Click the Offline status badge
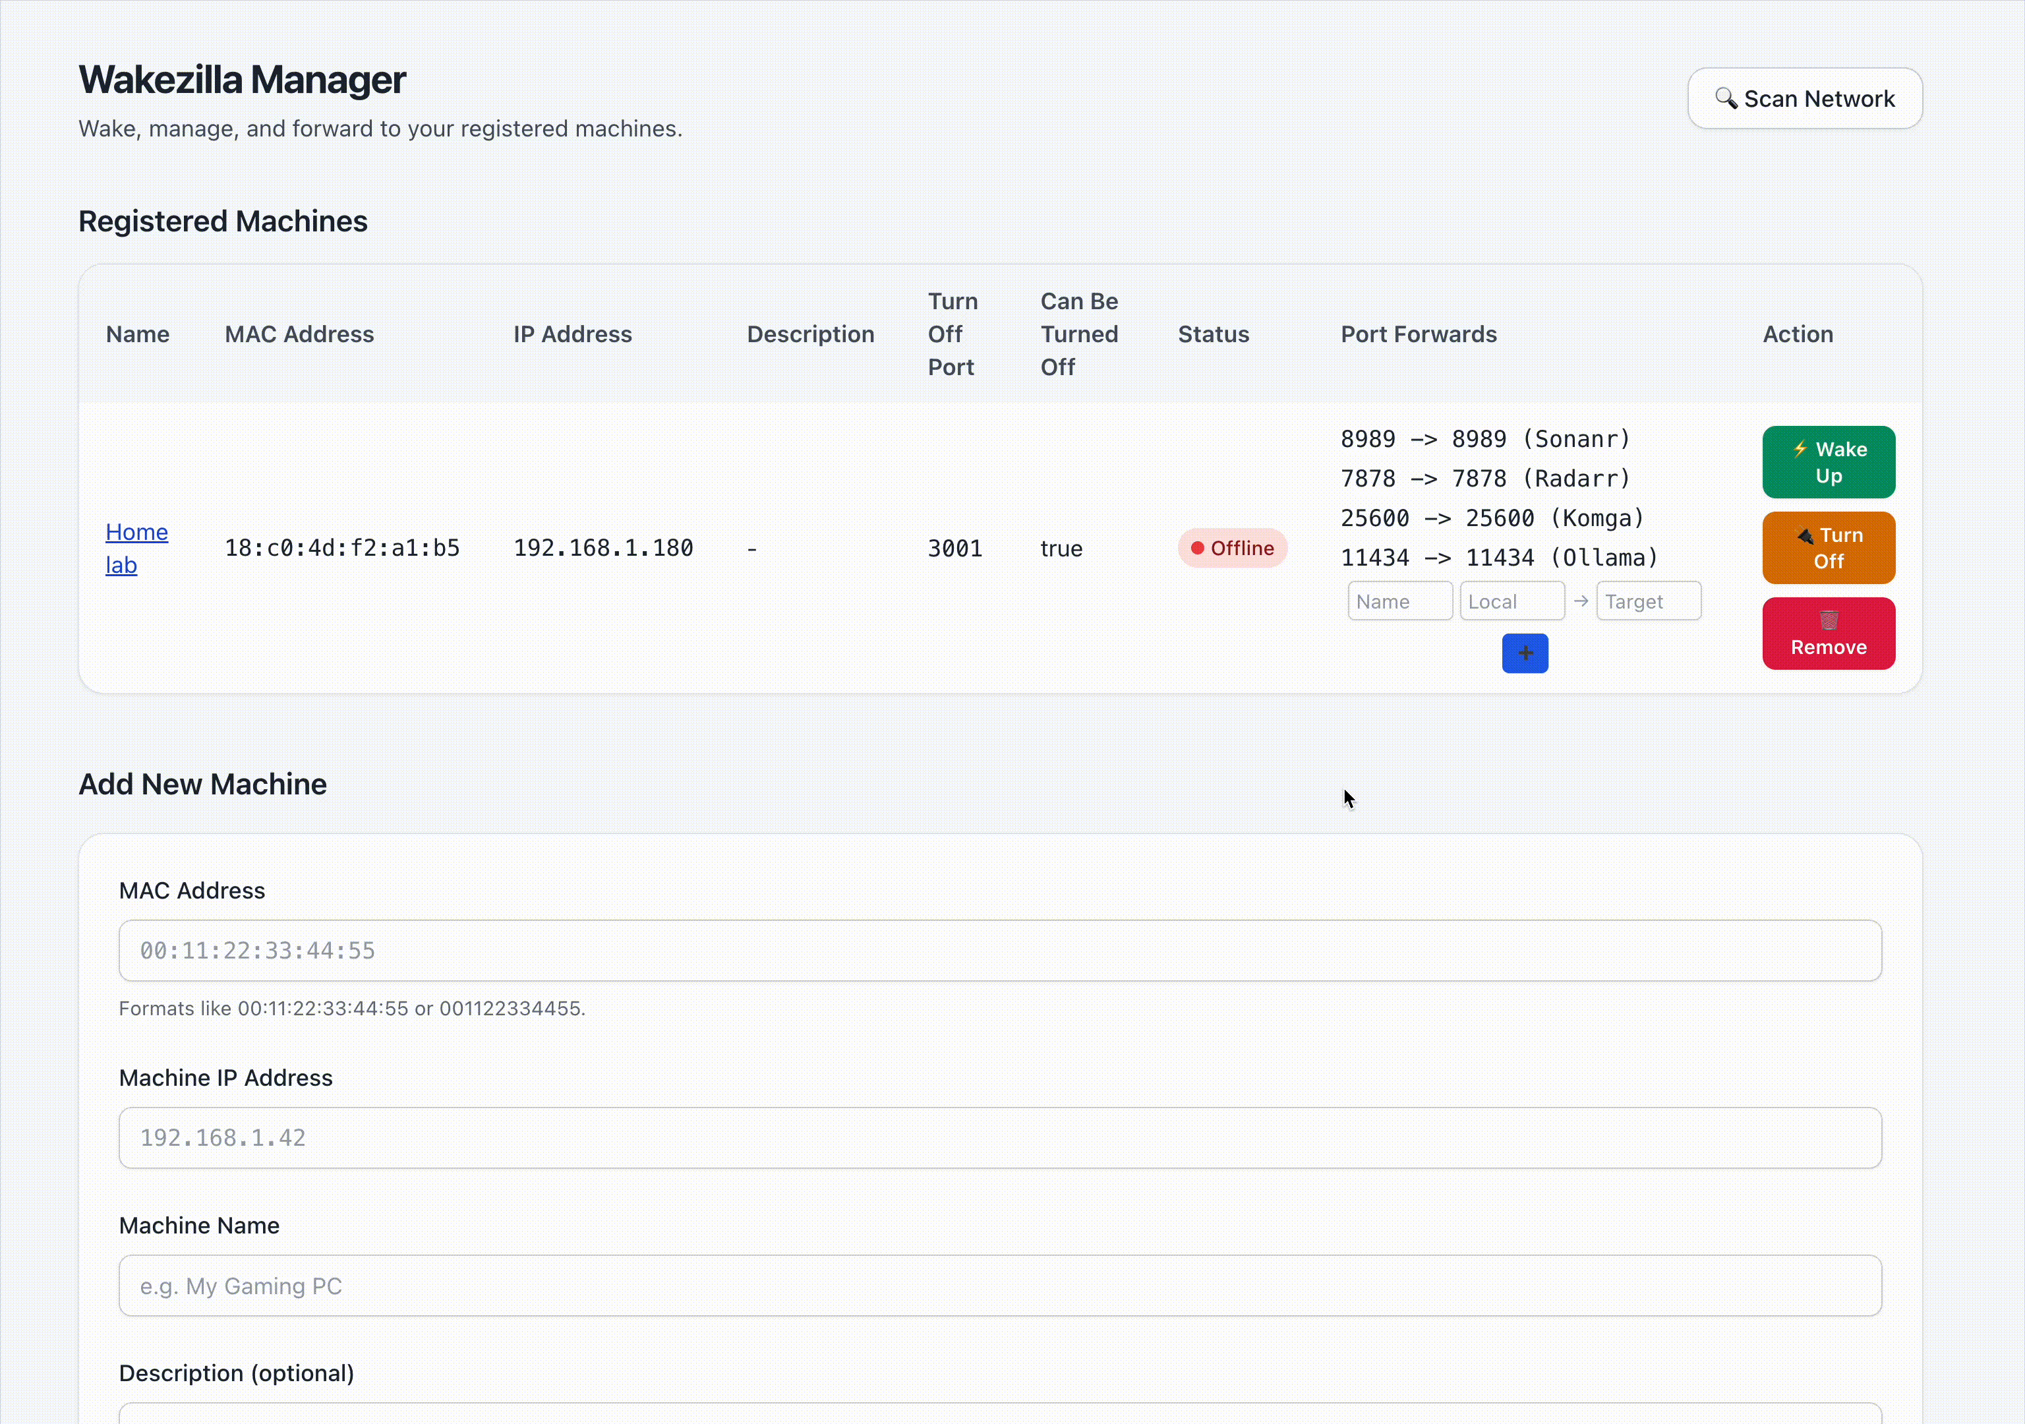The image size is (2025, 1424). click(1232, 548)
